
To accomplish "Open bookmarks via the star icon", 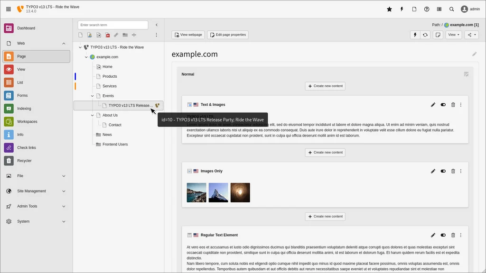I will 389,9.
